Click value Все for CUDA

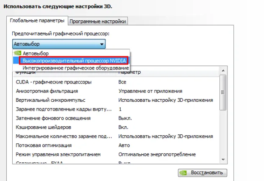122,82
